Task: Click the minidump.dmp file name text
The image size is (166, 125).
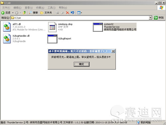Action: [65, 24]
